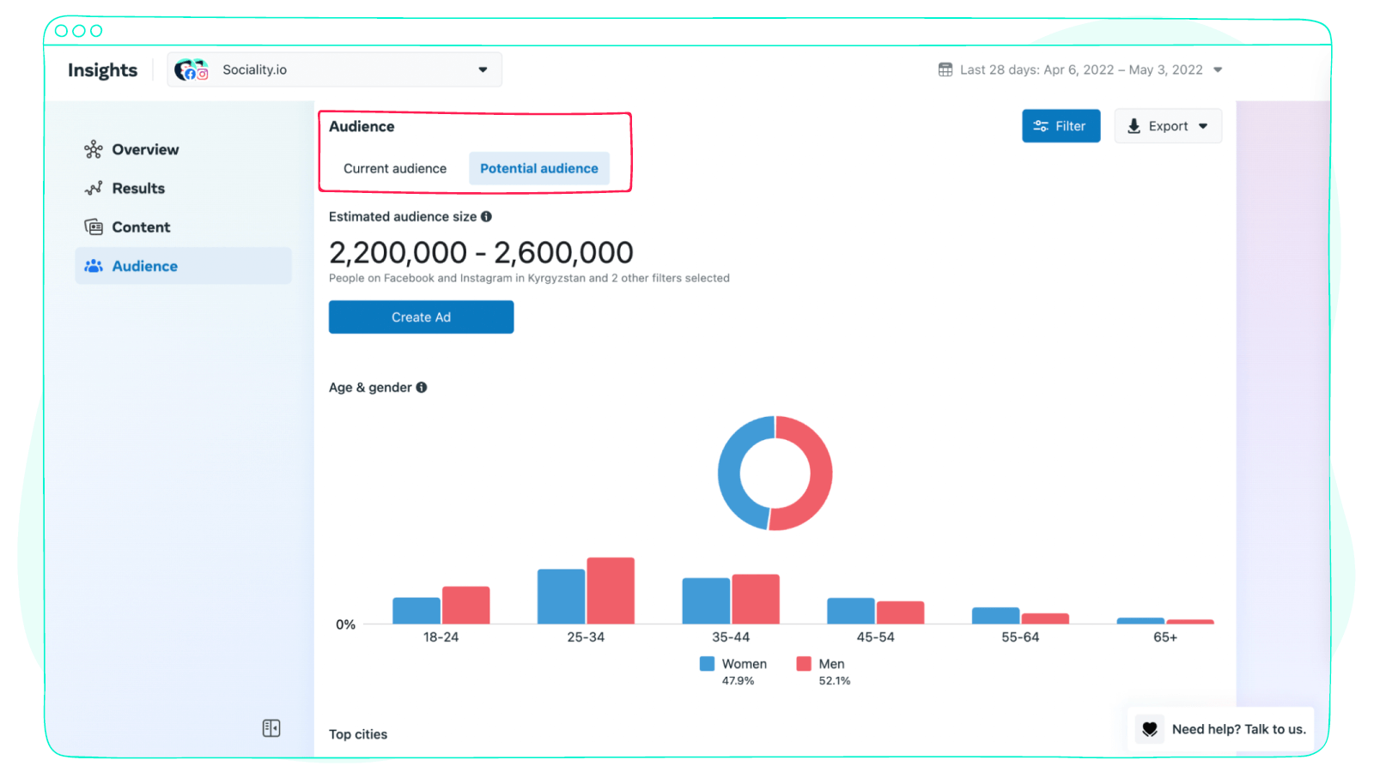The image size is (1374, 772).
Task: Select the Overview section icon in sidebar
Action: point(92,149)
